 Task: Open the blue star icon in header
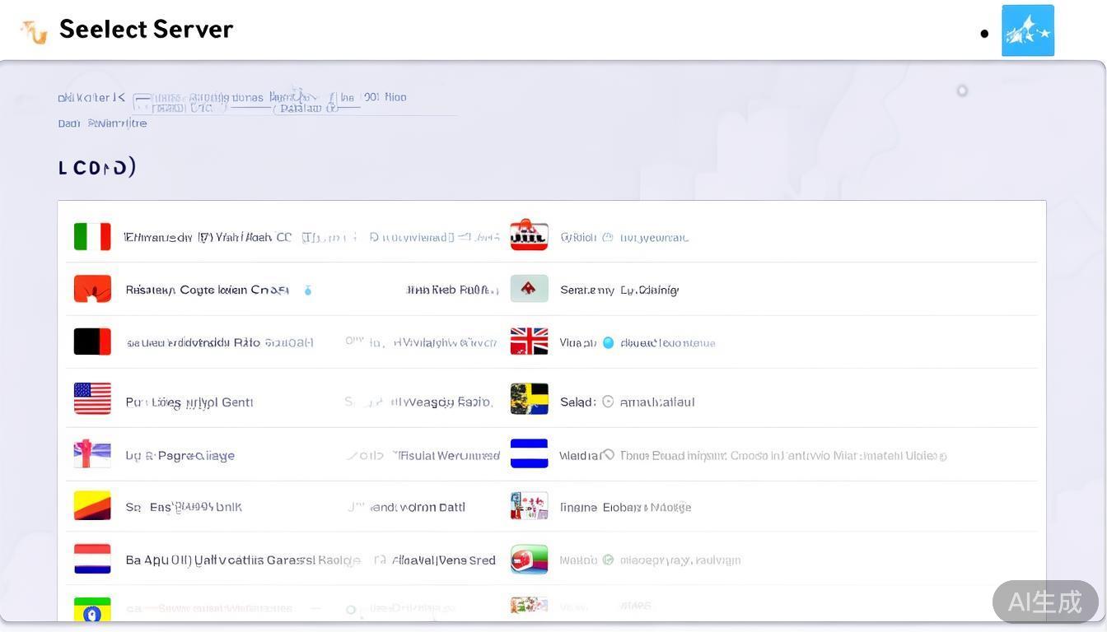(x=1027, y=31)
